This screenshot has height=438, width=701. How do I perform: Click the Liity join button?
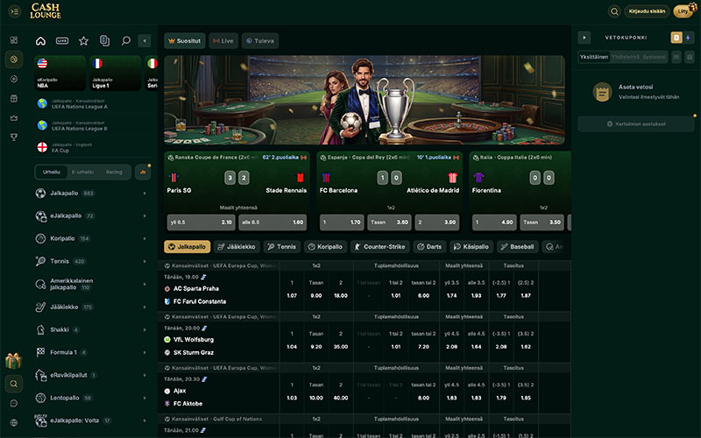coord(683,11)
